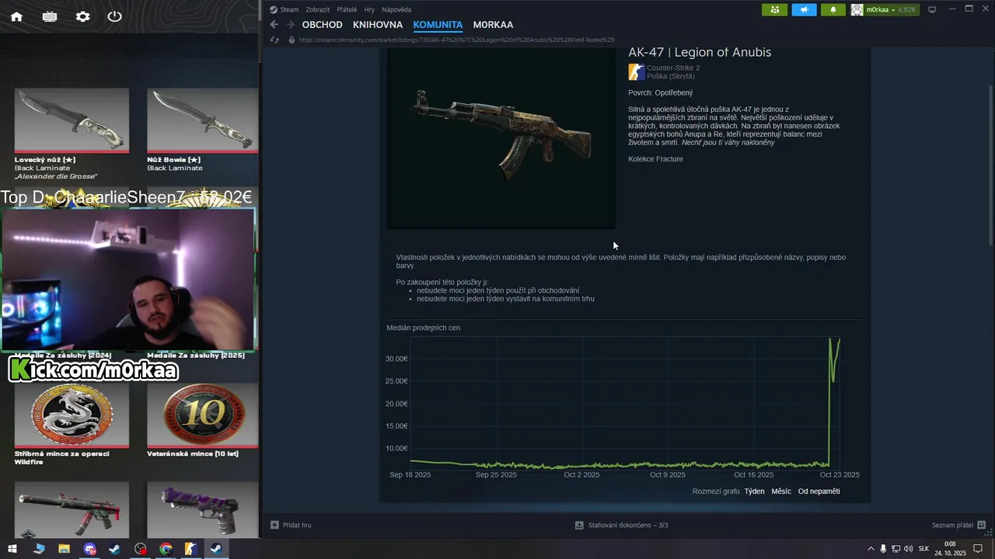
Task: Click the Counter-Strike 2 game name link
Action: point(673,68)
